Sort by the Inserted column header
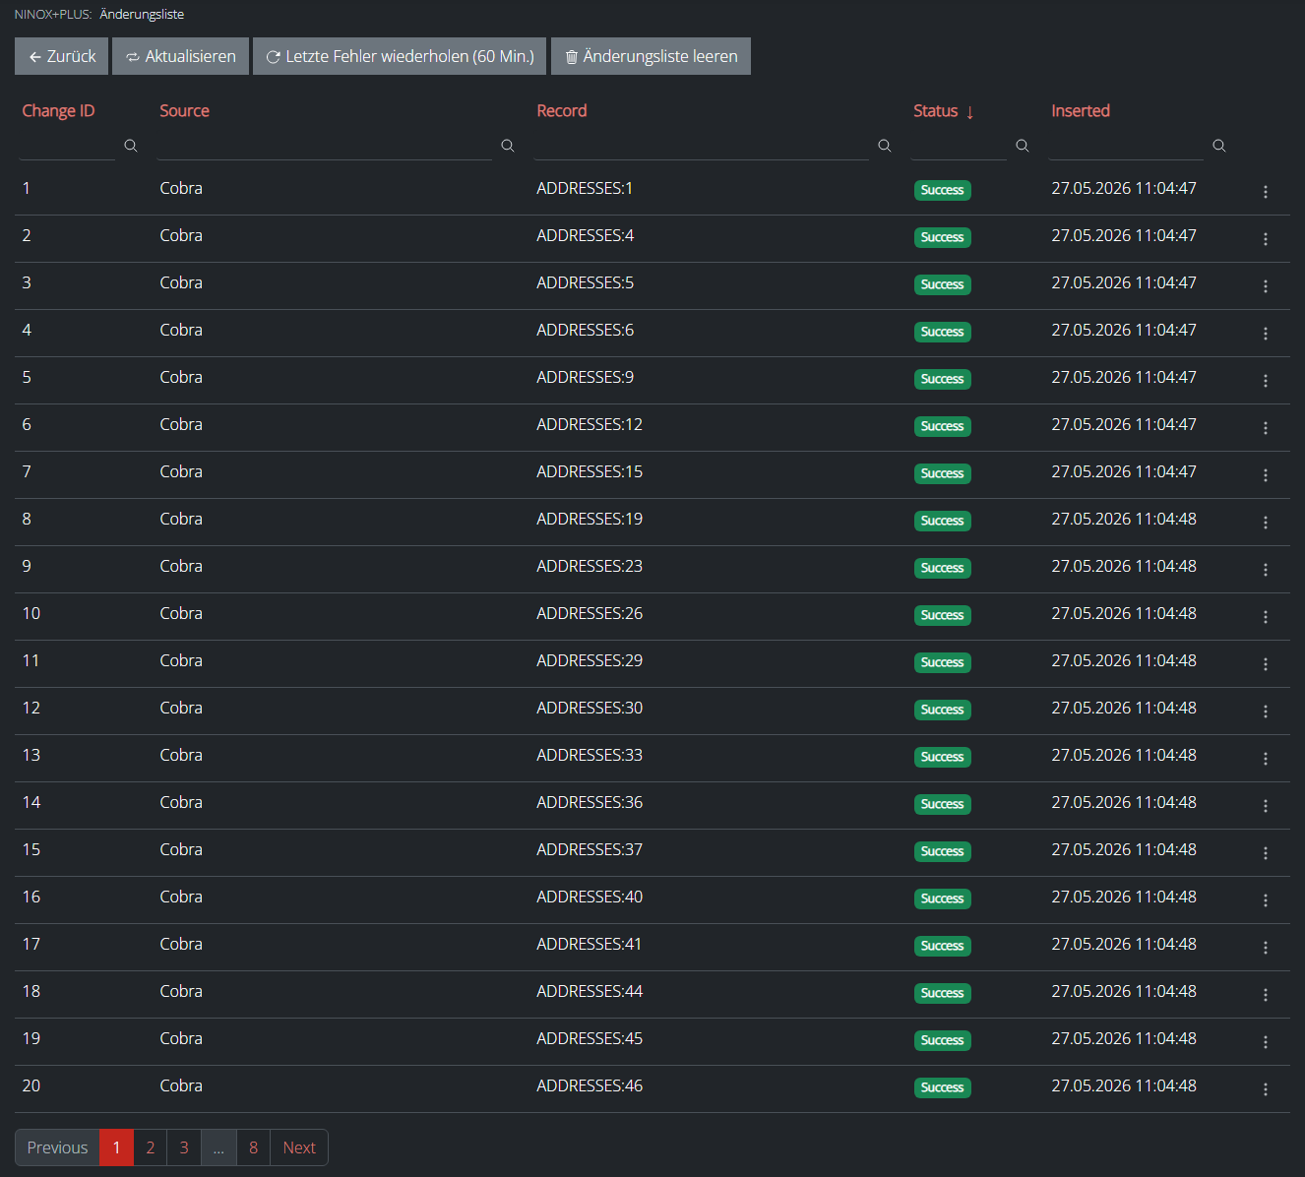Viewport: 1305px width, 1177px height. click(x=1081, y=111)
